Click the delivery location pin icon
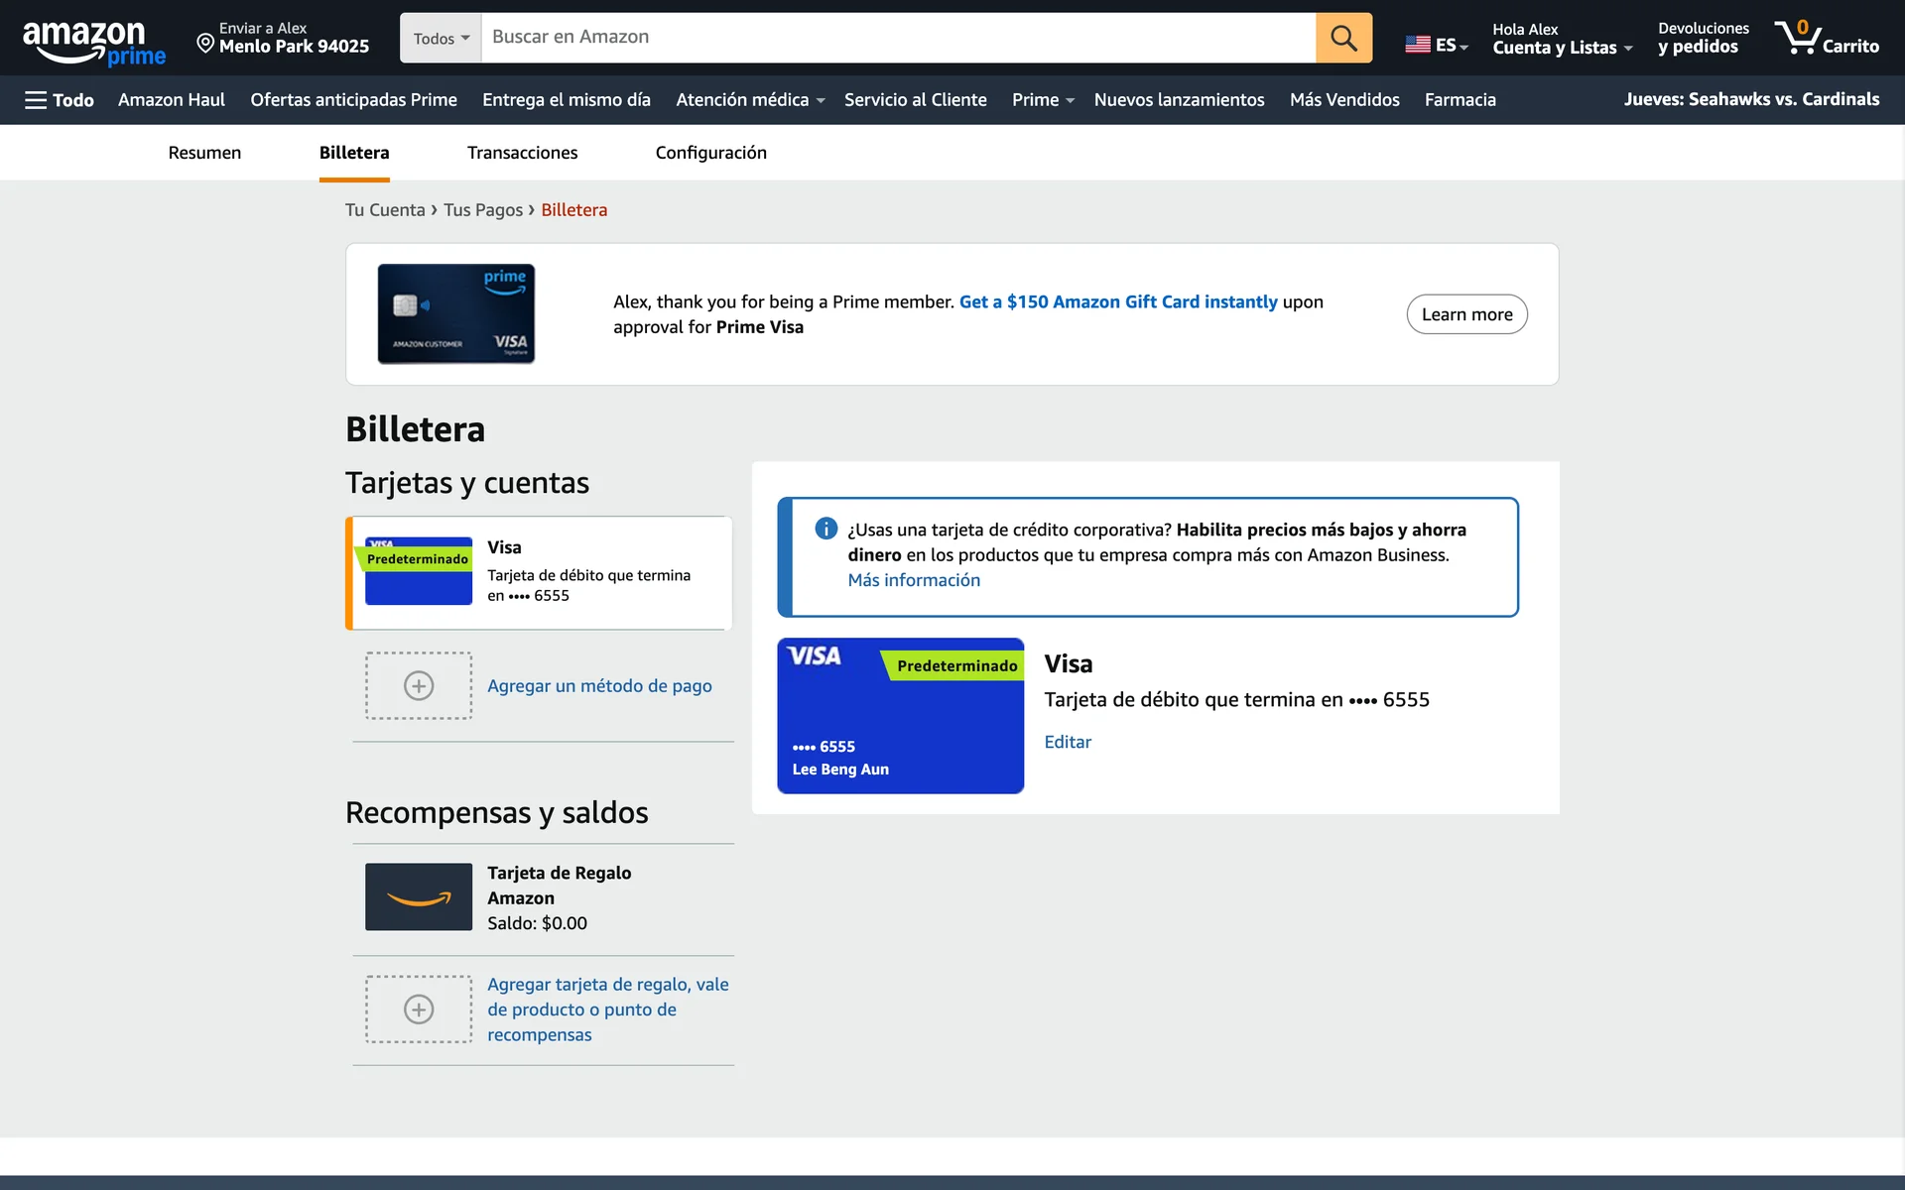Screen dimensions: 1905x1190 click(205, 43)
